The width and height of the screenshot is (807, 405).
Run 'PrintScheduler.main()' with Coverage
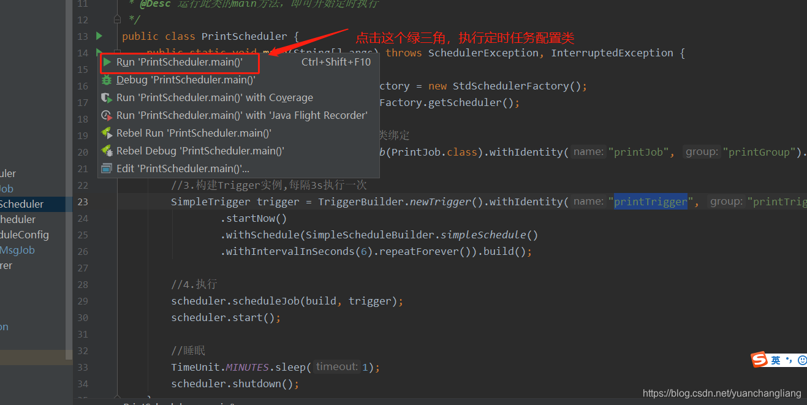238,97
